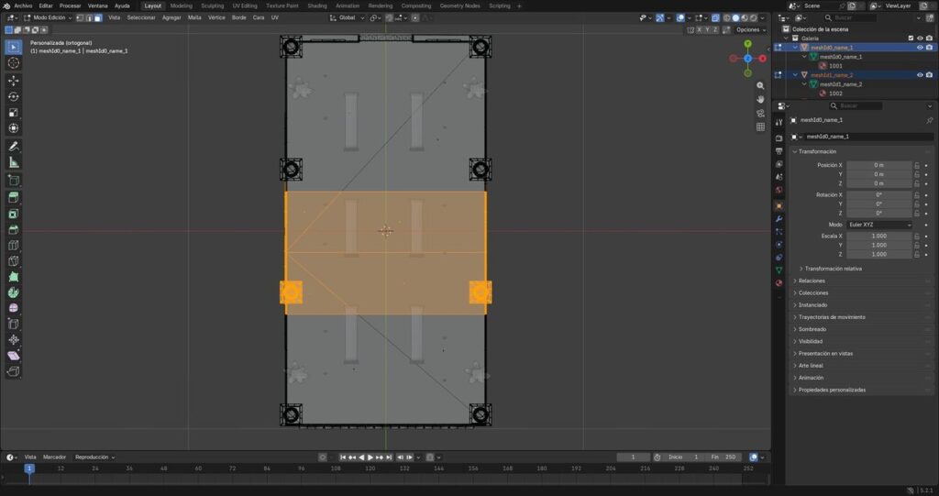
Task: Switch to wireframe viewport shading
Action: click(x=727, y=18)
